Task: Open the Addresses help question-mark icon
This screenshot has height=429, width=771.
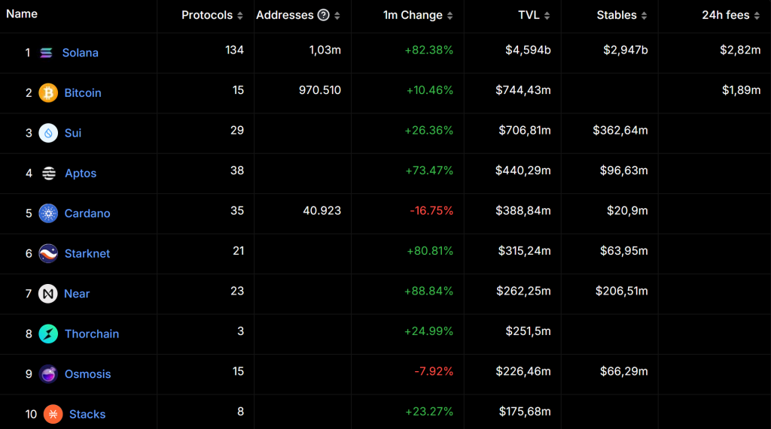Action: pos(323,15)
